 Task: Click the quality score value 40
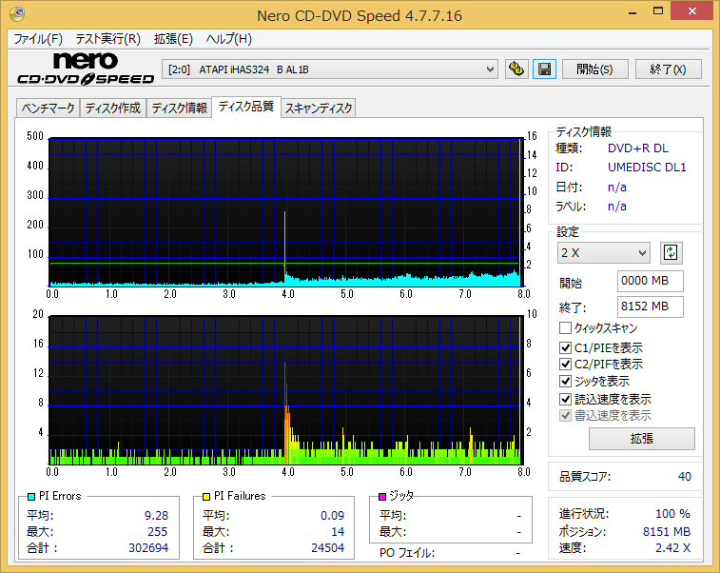click(x=684, y=477)
